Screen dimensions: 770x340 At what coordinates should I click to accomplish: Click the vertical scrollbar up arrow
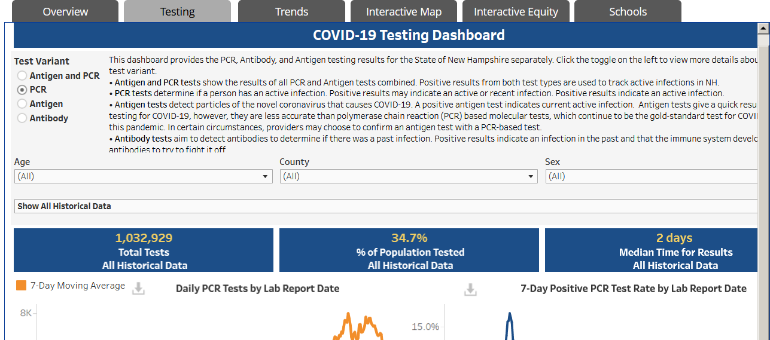coord(764,29)
